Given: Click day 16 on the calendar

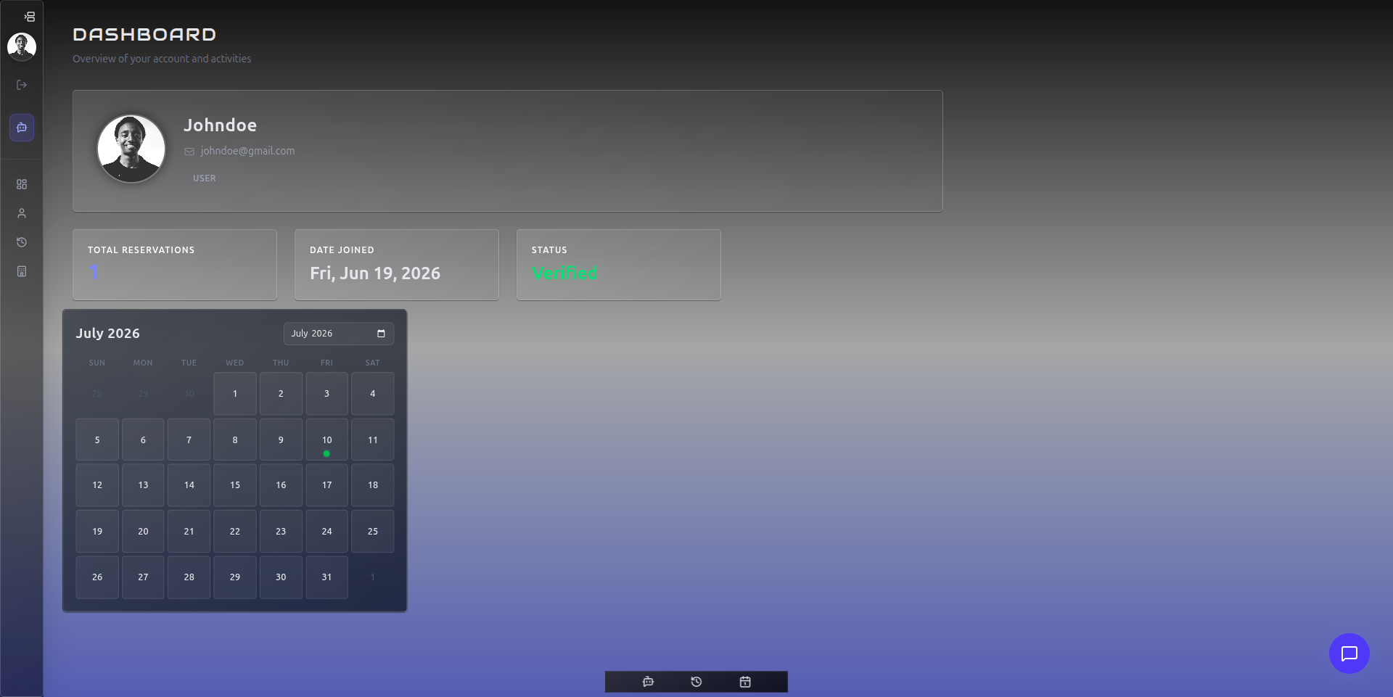Looking at the screenshot, I should click(281, 485).
